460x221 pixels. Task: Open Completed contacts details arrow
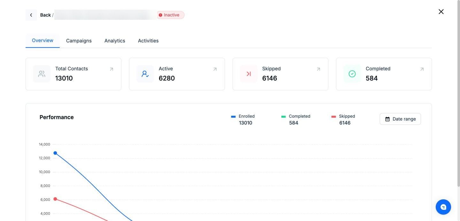[x=422, y=69]
